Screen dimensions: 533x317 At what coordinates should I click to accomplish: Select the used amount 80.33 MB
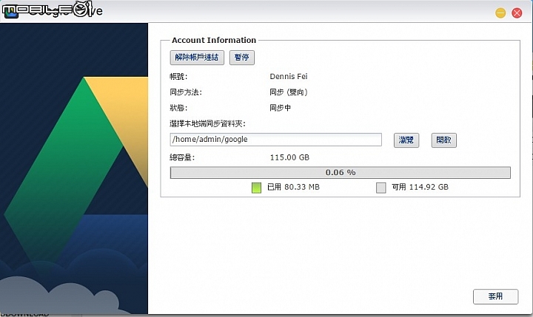pyautogui.click(x=302, y=187)
